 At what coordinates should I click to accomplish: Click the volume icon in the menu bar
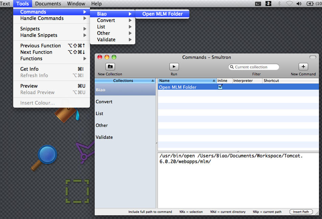pyautogui.click(x=299, y=4)
